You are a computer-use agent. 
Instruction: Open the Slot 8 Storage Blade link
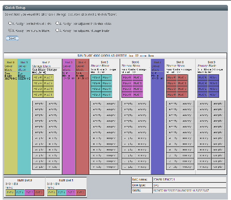pyautogui.click(x=175, y=65)
